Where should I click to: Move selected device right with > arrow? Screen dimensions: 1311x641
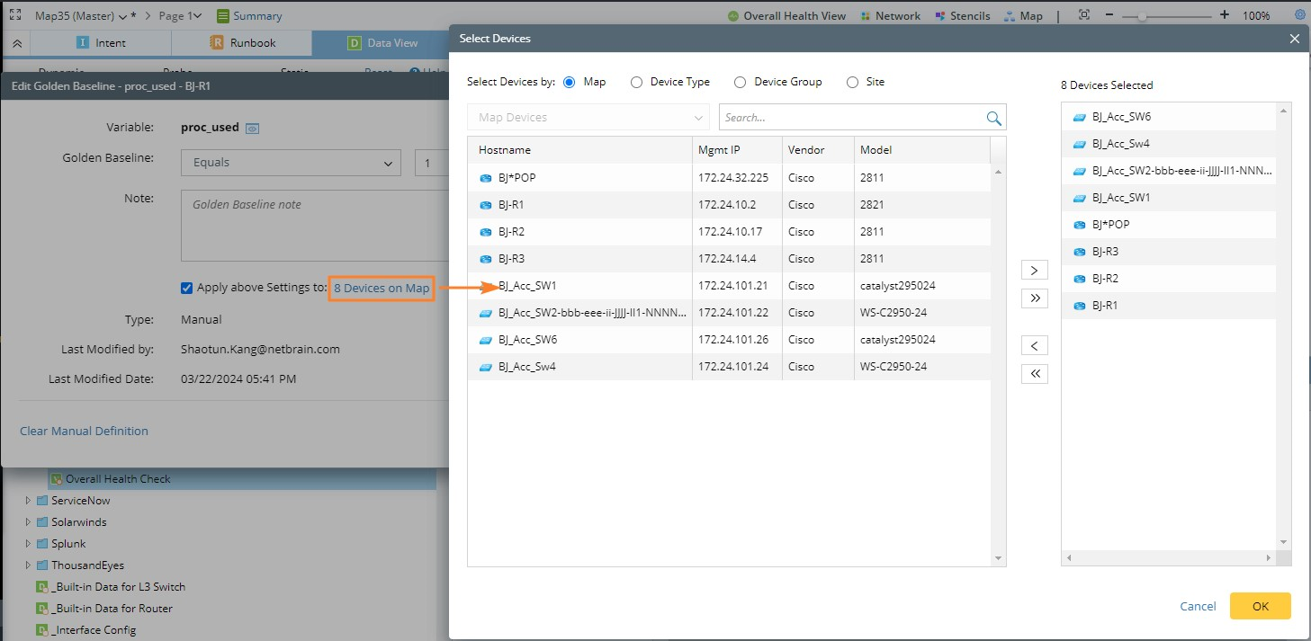tap(1034, 271)
